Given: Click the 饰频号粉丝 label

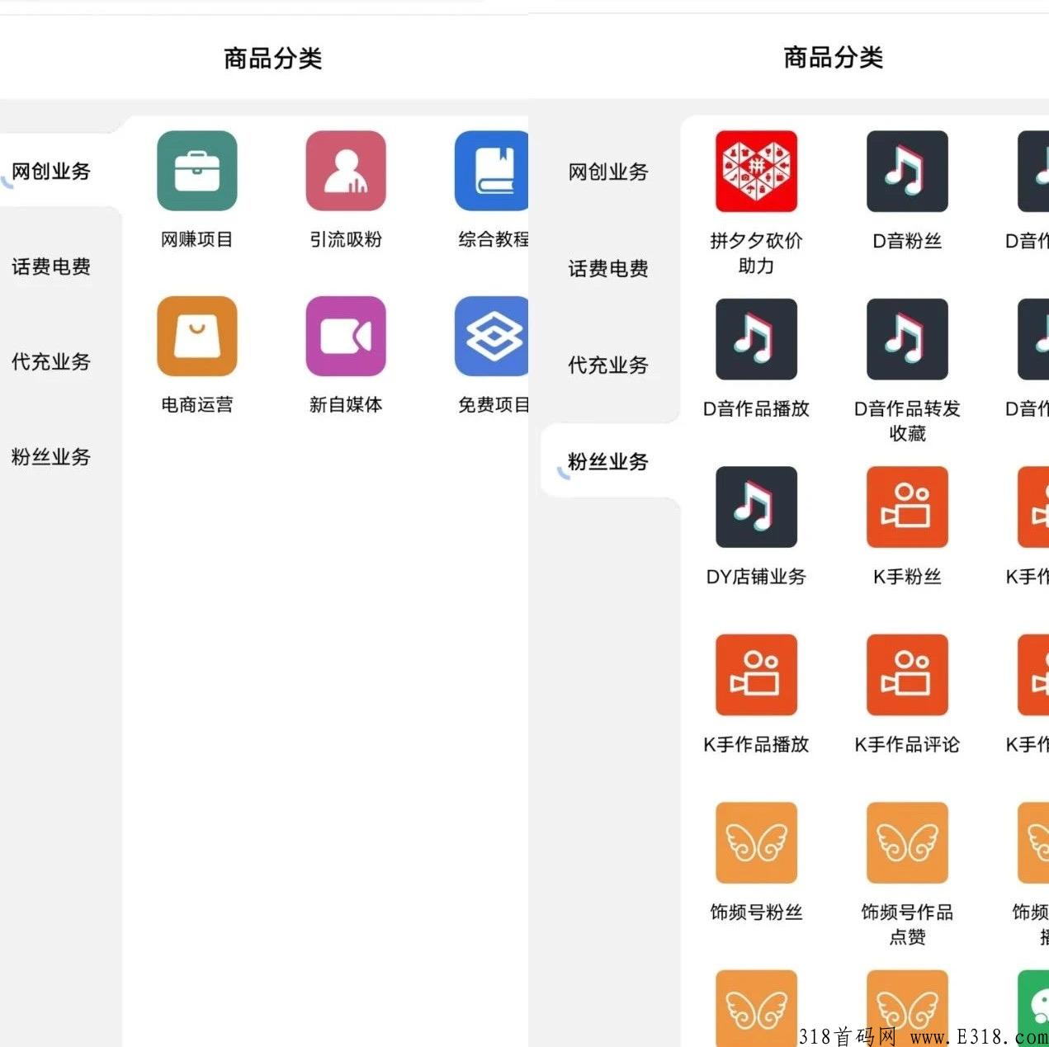Looking at the screenshot, I should [x=756, y=912].
